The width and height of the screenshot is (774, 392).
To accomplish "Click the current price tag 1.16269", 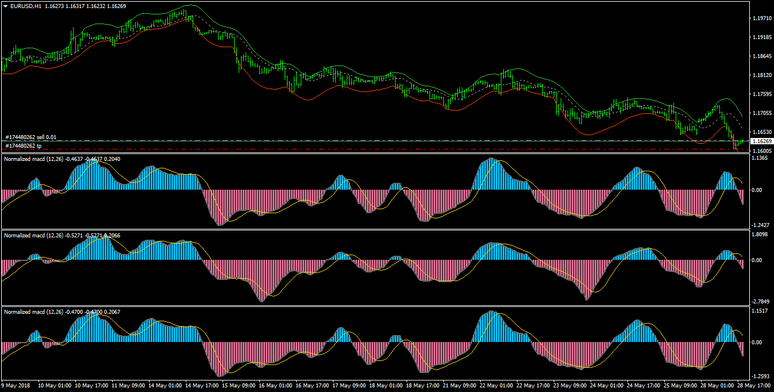I will [x=762, y=141].
